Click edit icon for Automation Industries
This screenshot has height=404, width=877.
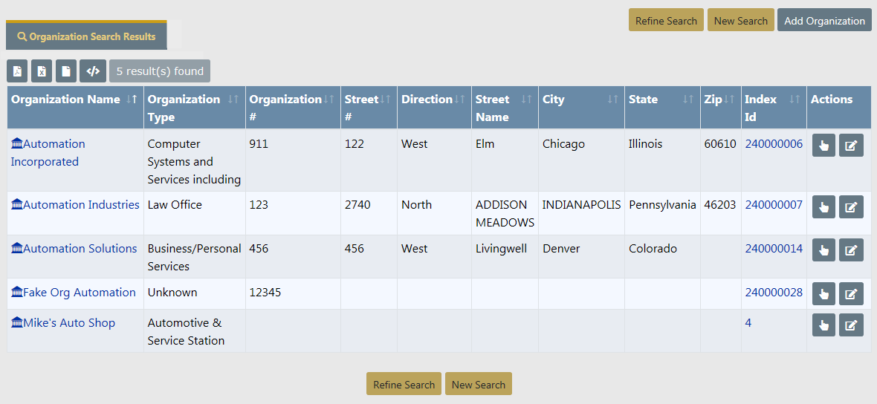851,207
